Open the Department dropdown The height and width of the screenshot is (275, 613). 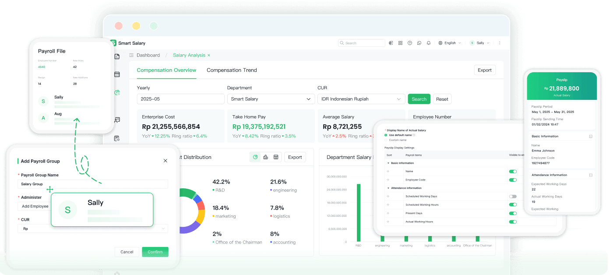(x=271, y=99)
